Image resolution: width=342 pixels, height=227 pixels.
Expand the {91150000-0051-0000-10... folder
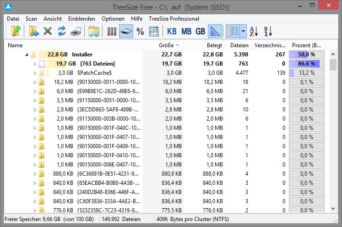click(x=35, y=100)
